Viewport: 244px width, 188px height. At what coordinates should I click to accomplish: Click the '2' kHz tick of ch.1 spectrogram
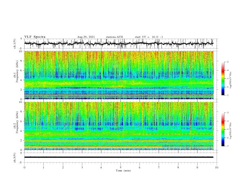tap(22, 89)
